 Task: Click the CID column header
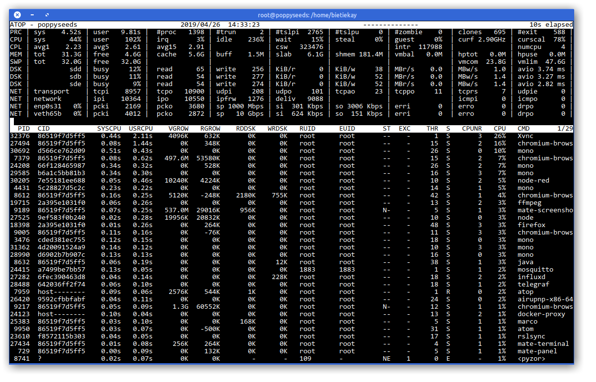click(44, 129)
